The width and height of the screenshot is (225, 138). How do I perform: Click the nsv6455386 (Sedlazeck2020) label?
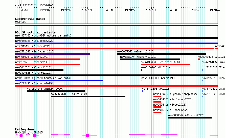pos(35,41)
